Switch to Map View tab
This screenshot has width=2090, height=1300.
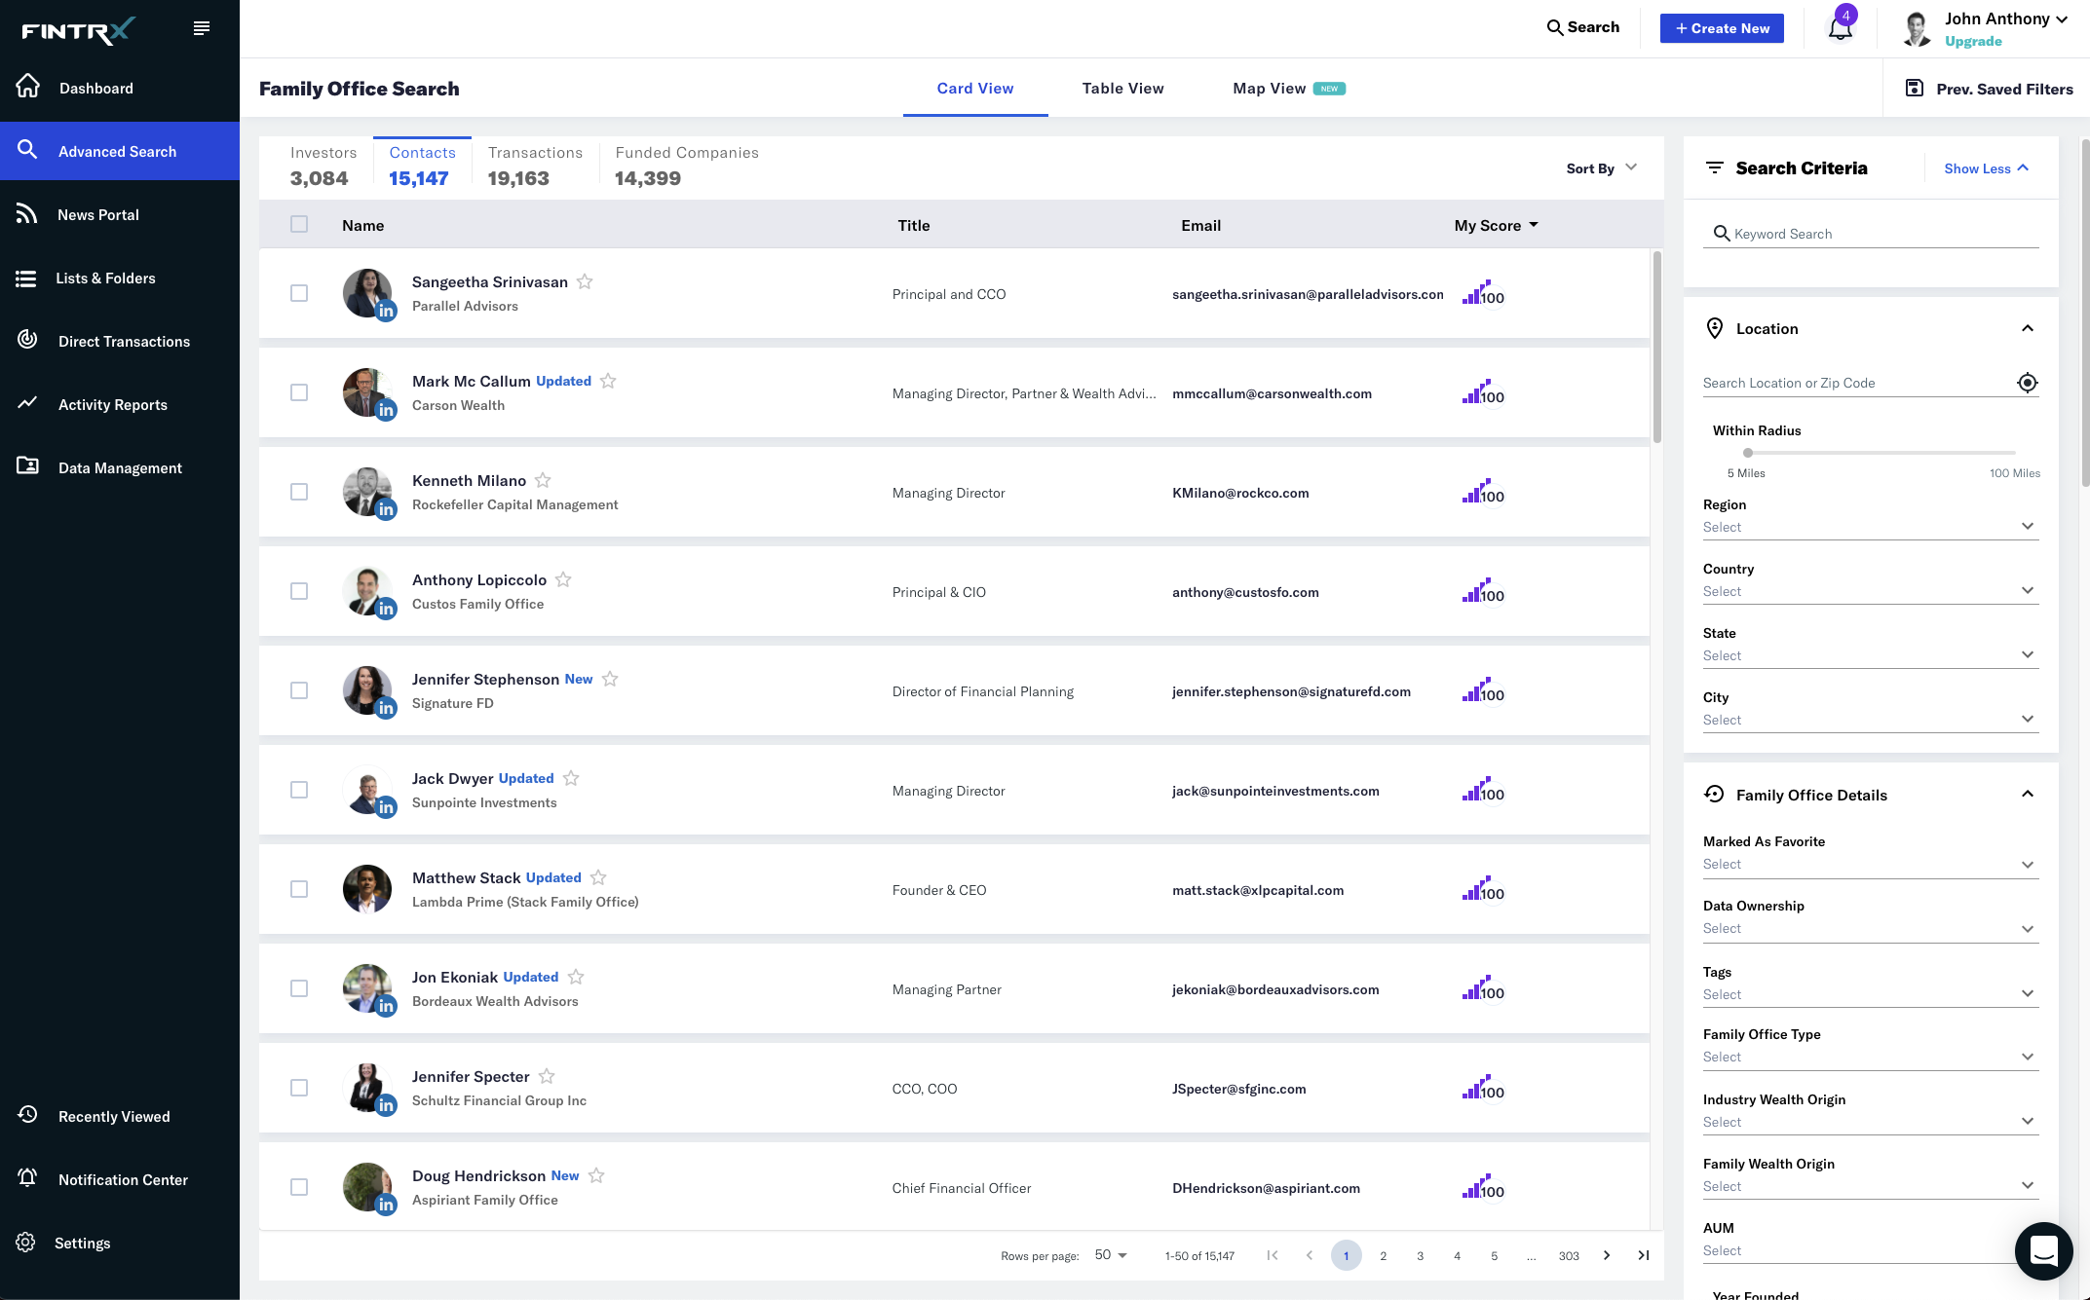point(1289,88)
